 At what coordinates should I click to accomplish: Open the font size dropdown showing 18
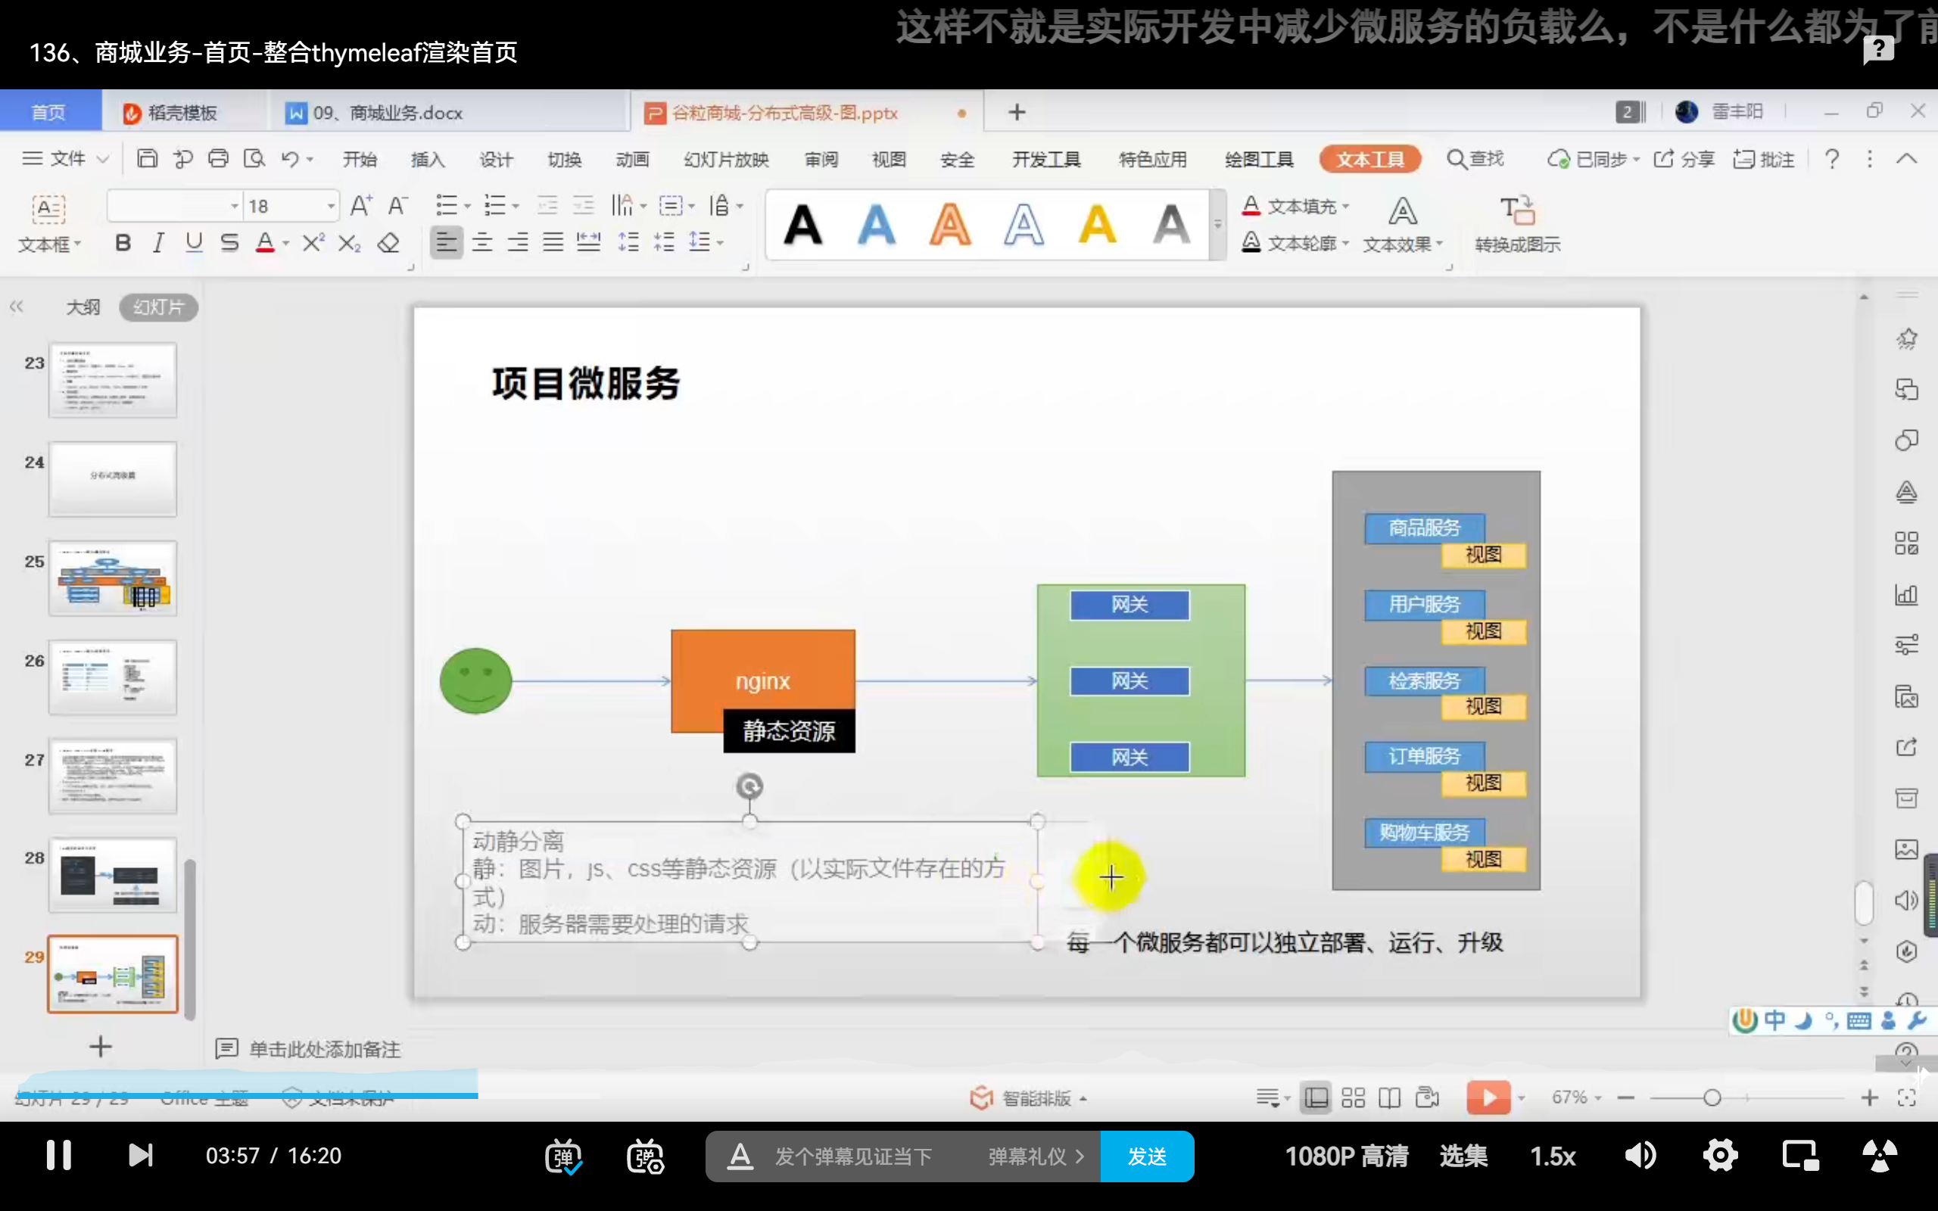[330, 207]
